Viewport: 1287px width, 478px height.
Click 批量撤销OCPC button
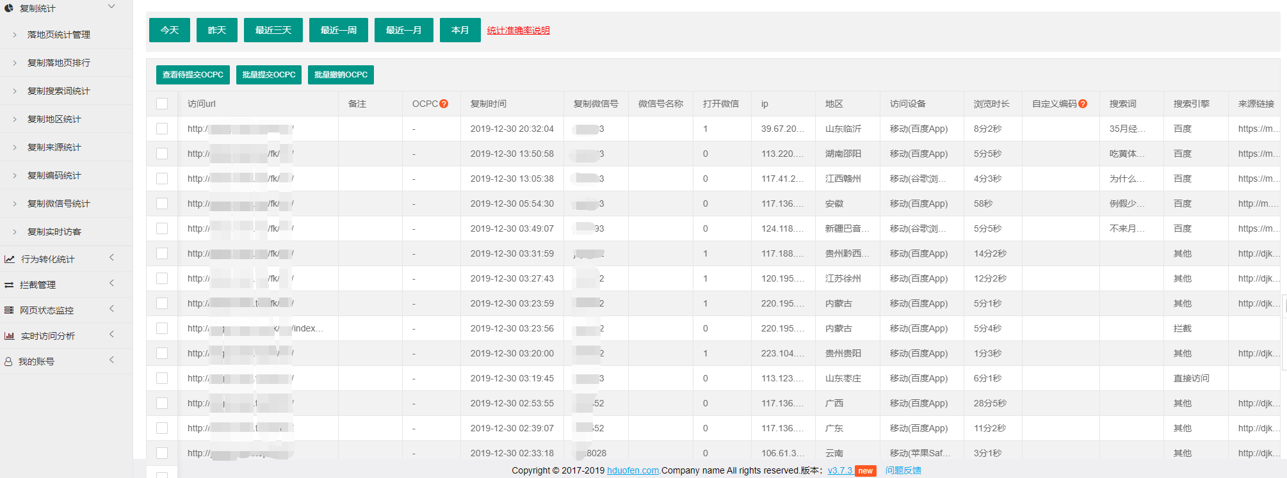click(x=341, y=75)
